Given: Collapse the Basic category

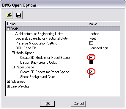Looking at the screenshot, I should click(x=9, y=29).
